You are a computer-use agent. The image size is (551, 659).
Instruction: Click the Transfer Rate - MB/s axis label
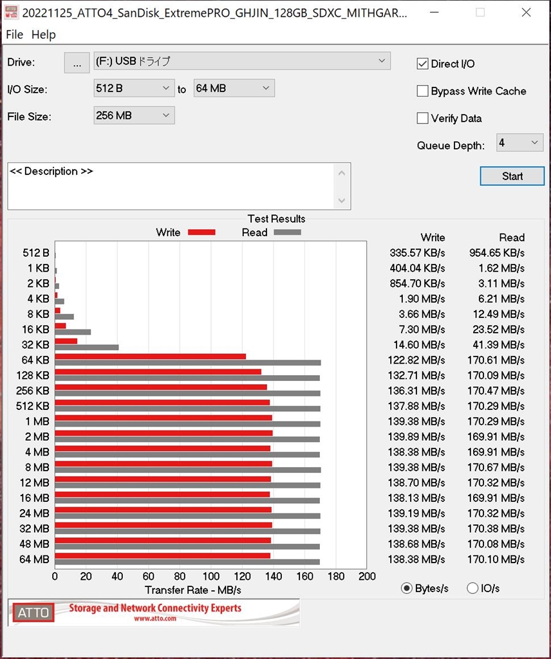coord(193,590)
